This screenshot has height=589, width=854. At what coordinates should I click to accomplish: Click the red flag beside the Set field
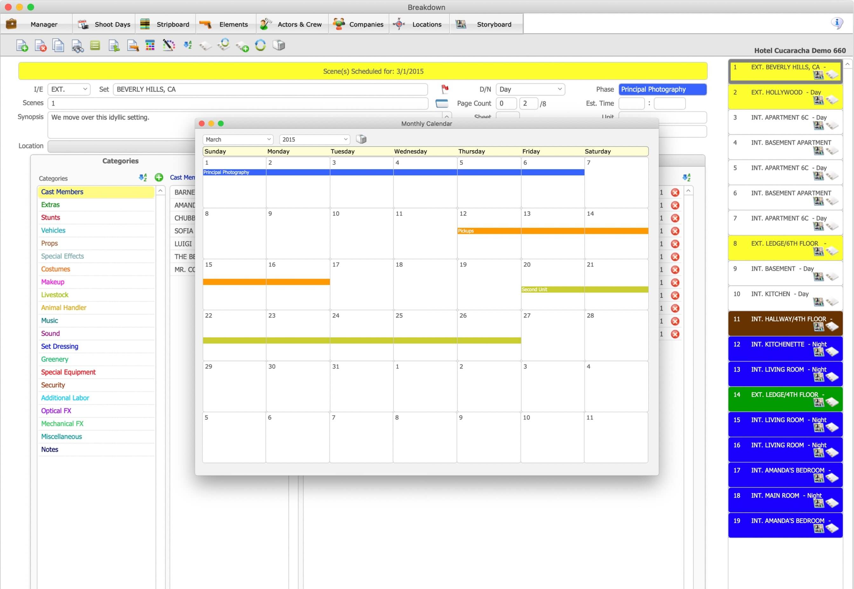coord(445,89)
